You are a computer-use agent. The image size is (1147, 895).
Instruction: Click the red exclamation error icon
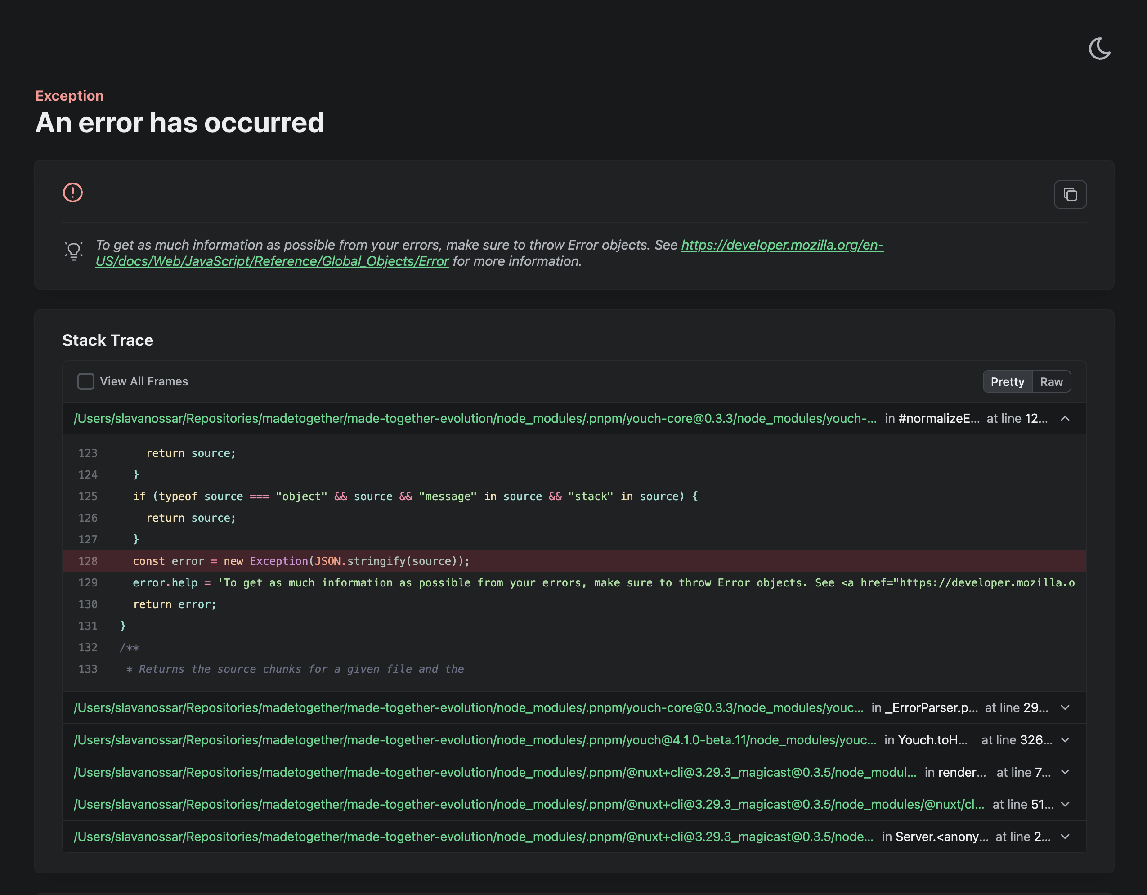click(x=73, y=193)
